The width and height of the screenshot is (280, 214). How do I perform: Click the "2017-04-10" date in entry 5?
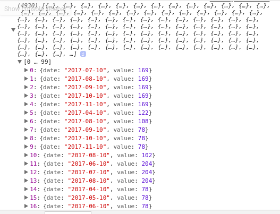pyautogui.click(x=85, y=113)
